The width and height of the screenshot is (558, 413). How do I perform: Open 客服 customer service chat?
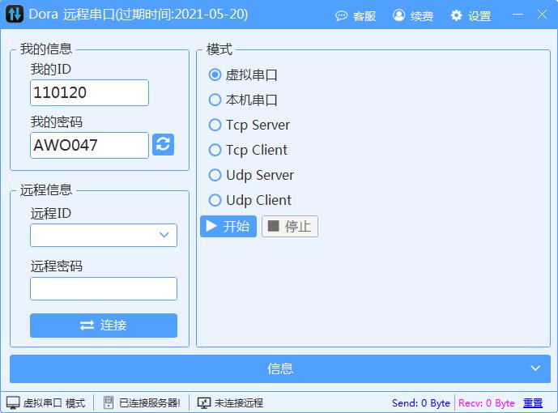click(356, 15)
